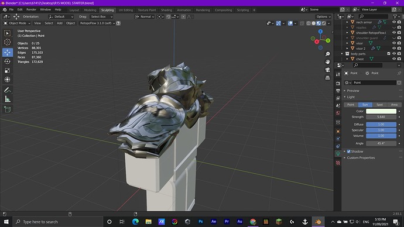Image resolution: width=404 pixels, height=227 pixels.
Task: Select the Add Cube tool
Action: tap(8, 109)
